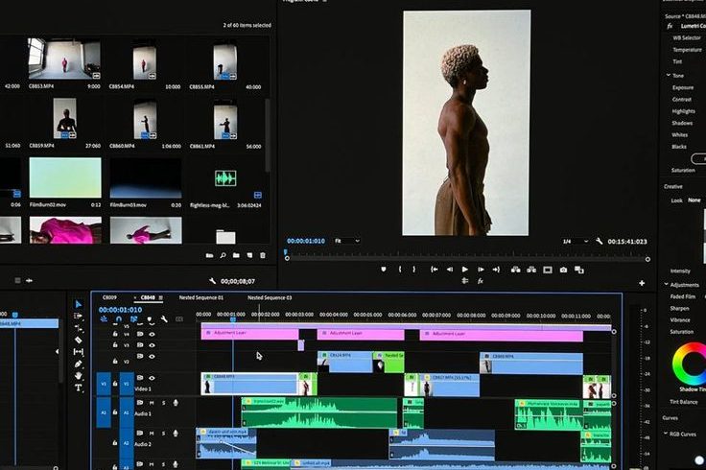
Task: Toggle V4 track output eye
Action: point(153,334)
